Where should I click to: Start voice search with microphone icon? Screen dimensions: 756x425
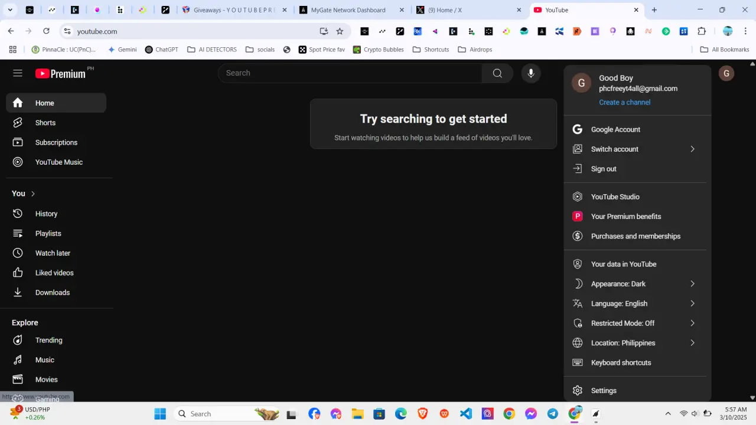(531, 73)
